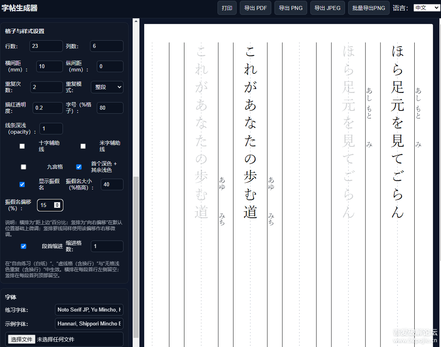441x347 pixels.
Task: Enable the 十字辅助线 checkbox
Action: (x=22, y=146)
